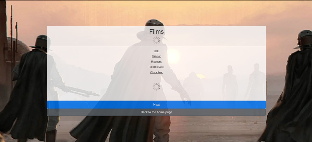The height and width of the screenshot is (142, 312).
Task: Click the Director: label
Action: click(x=156, y=56)
